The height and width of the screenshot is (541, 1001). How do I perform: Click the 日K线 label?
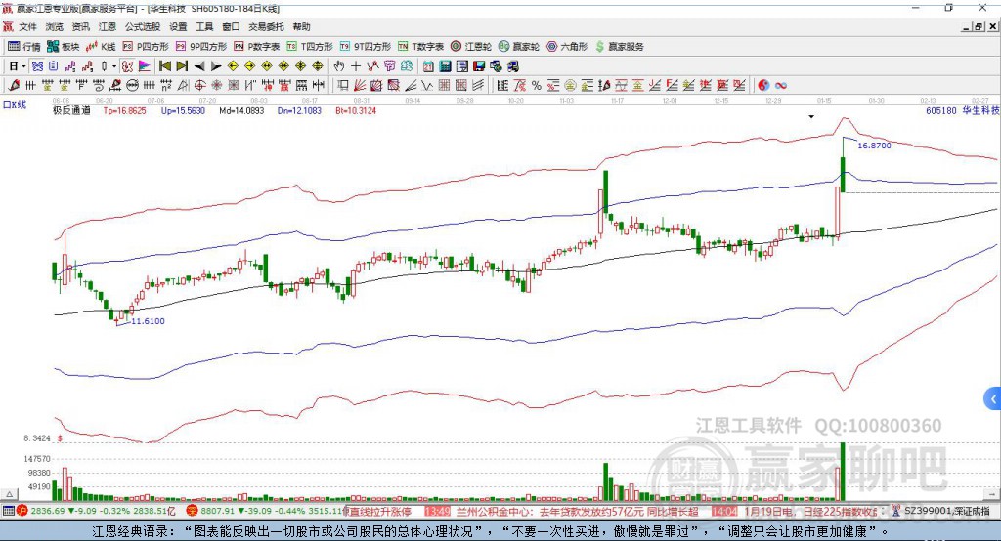pyautogui.click(x=15, y=105)
